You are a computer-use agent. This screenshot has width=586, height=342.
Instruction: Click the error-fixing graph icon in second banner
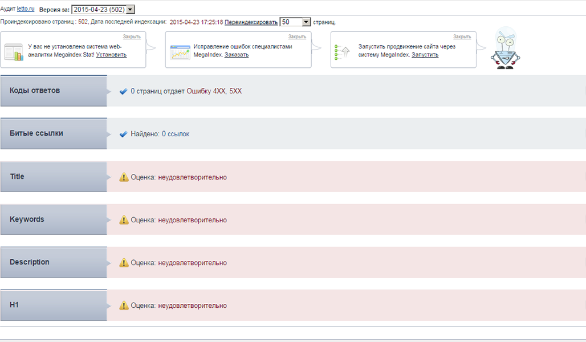(x=179, y=52)
